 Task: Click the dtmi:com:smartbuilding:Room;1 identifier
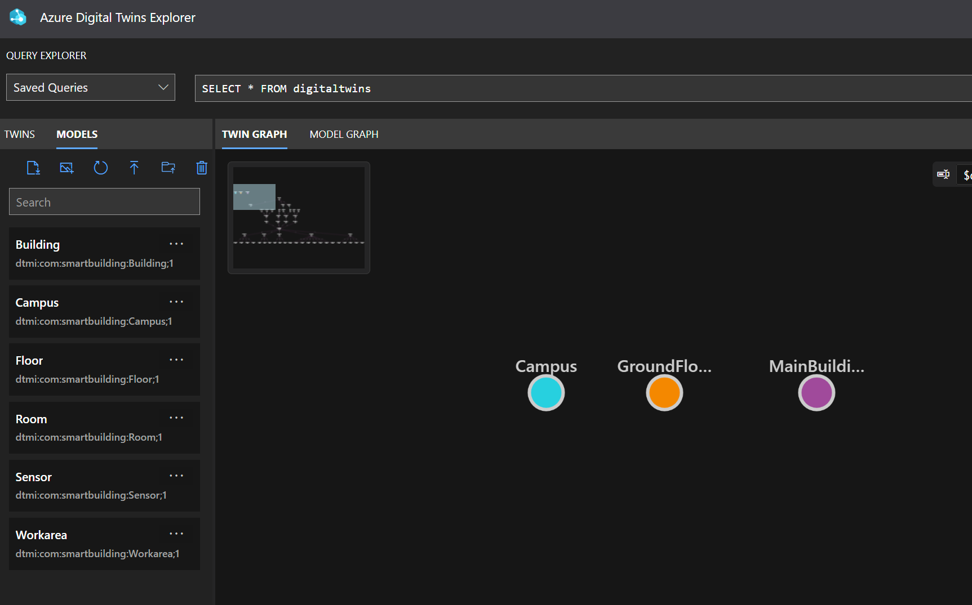click(x=89, y=437)
